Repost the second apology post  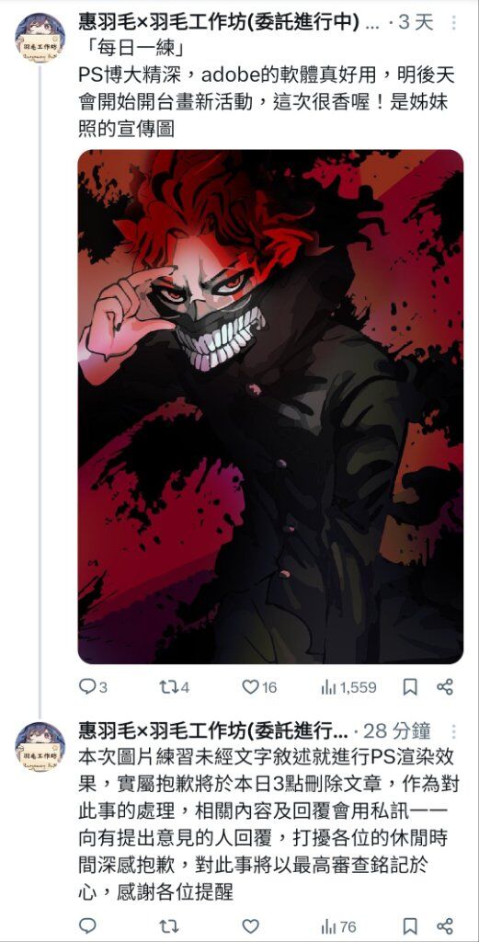[x=168, y=925]
